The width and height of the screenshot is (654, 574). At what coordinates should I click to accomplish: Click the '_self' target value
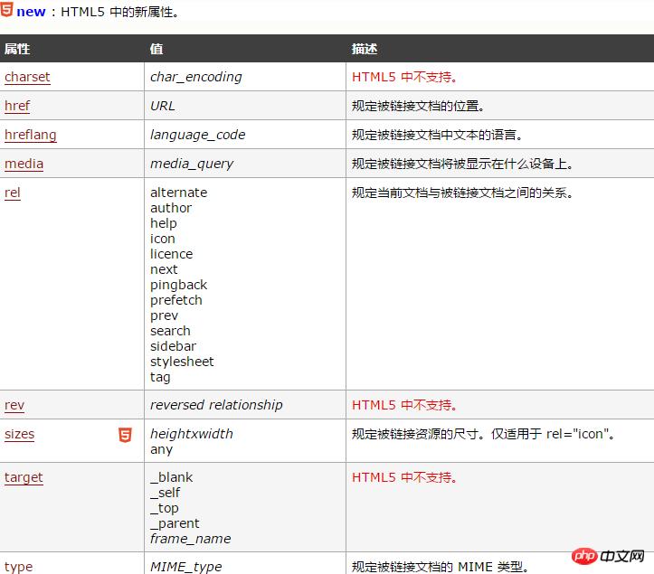pos(166,493)
